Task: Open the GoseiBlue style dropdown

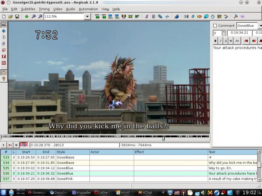Action: (x=260, y=26)
